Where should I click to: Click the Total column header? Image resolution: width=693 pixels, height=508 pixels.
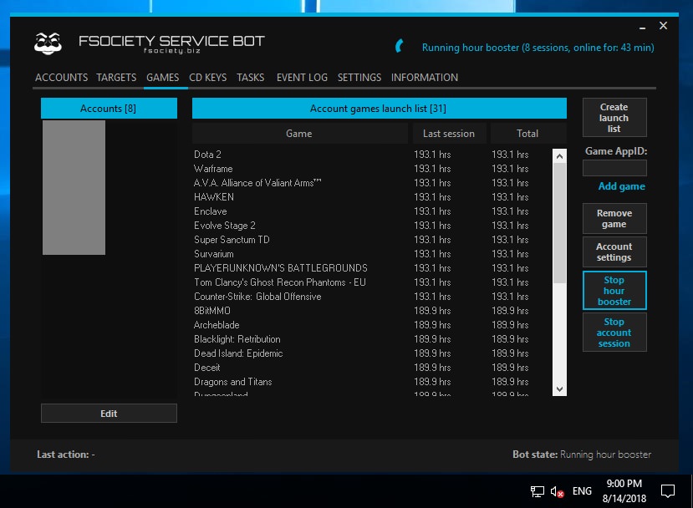pyautogui.click(x=527, y=134)
